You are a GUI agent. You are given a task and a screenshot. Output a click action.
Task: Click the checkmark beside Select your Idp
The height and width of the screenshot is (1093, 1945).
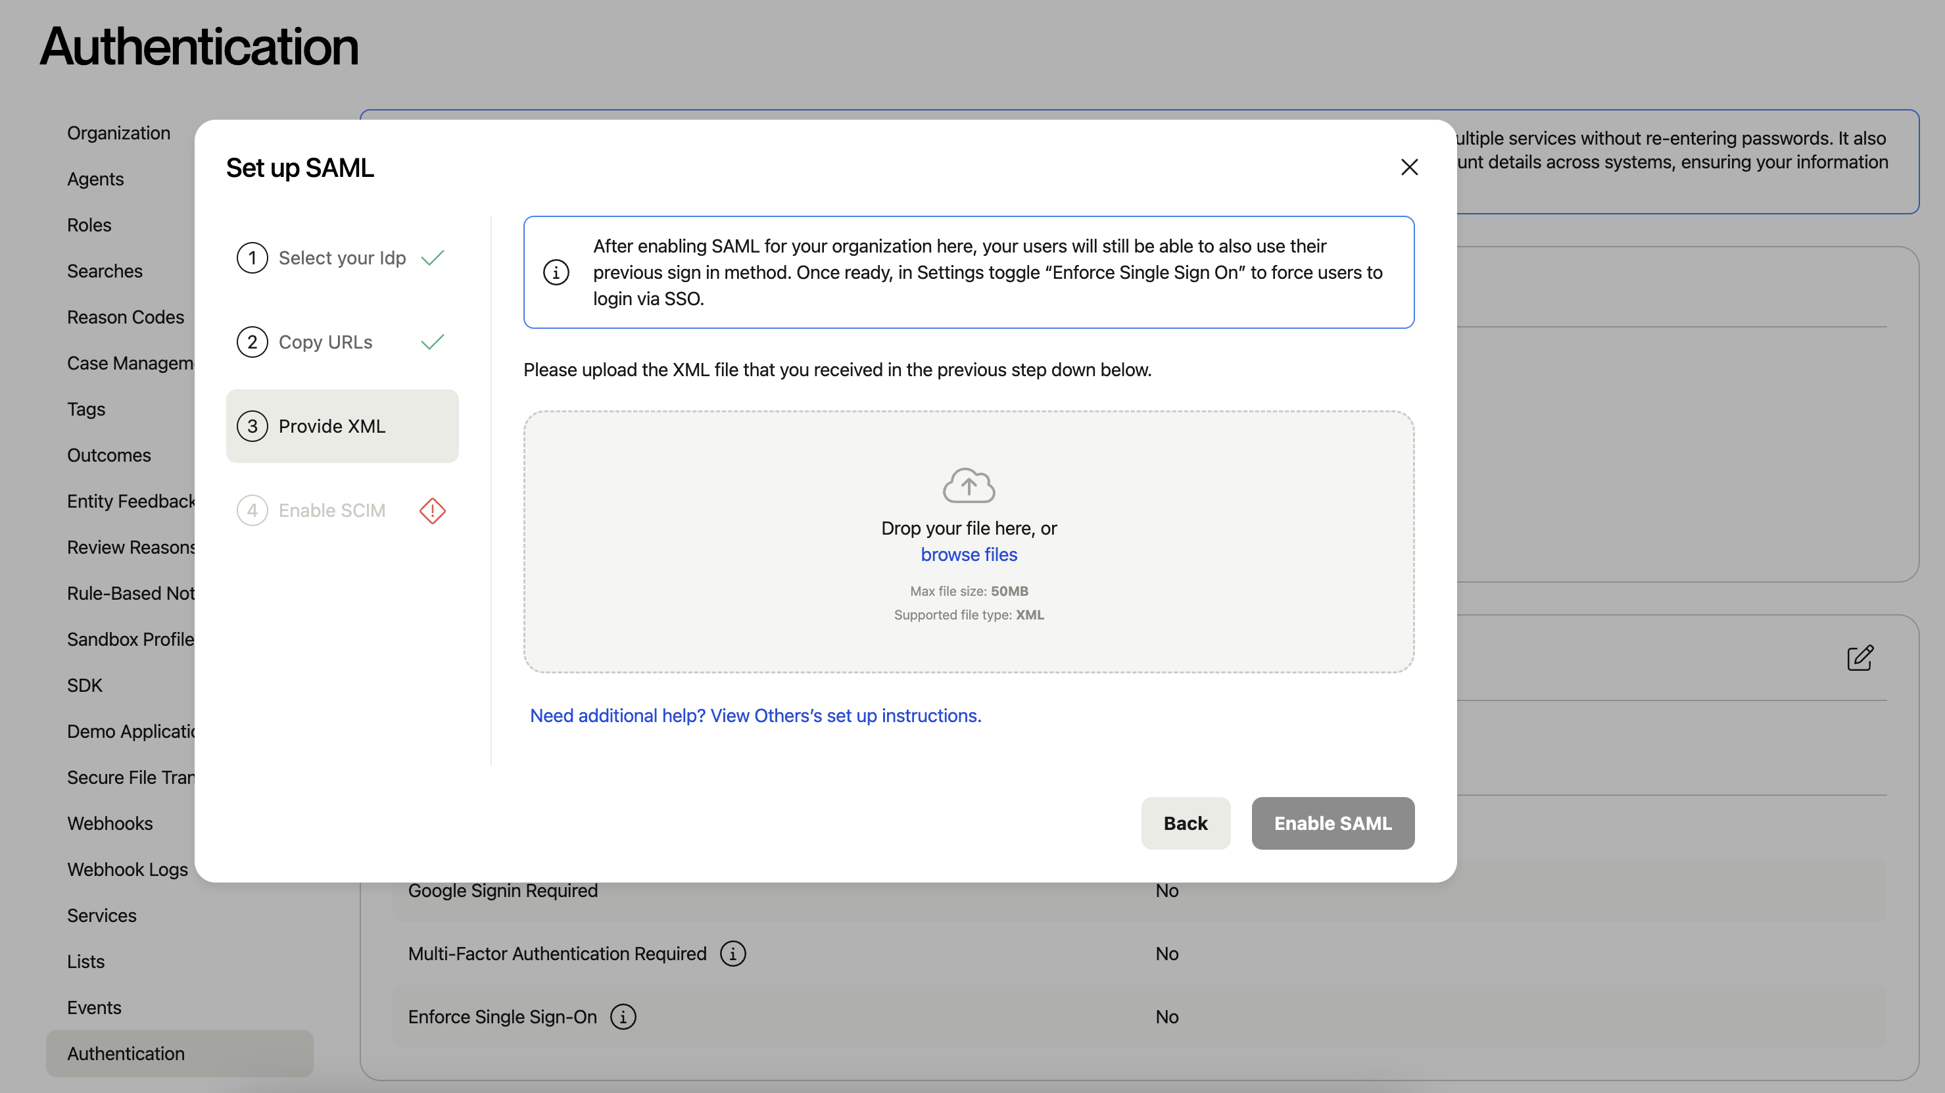click(x=433, y=258)
